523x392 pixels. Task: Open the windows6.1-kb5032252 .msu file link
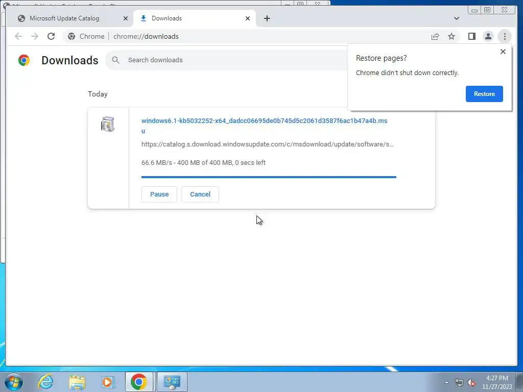point(264,126)
